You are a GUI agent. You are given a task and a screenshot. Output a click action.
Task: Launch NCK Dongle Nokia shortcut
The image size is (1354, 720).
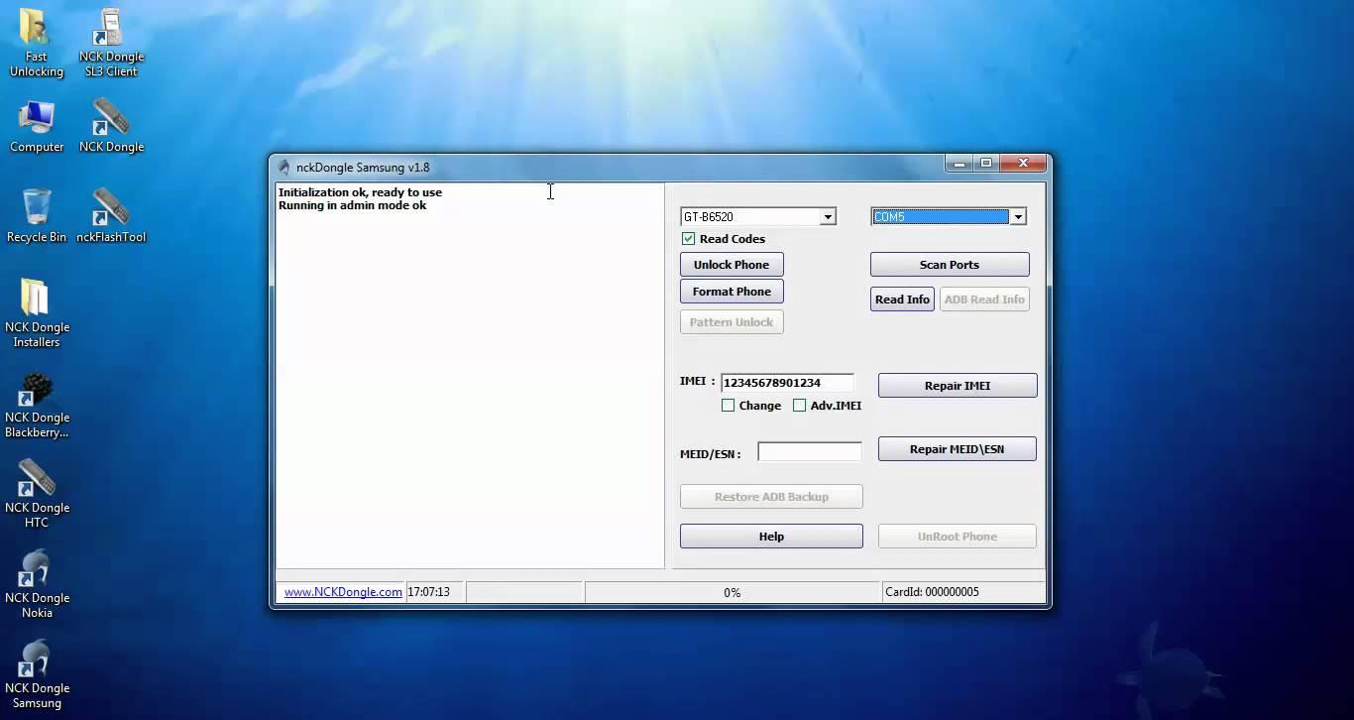(x=37, y=584)
